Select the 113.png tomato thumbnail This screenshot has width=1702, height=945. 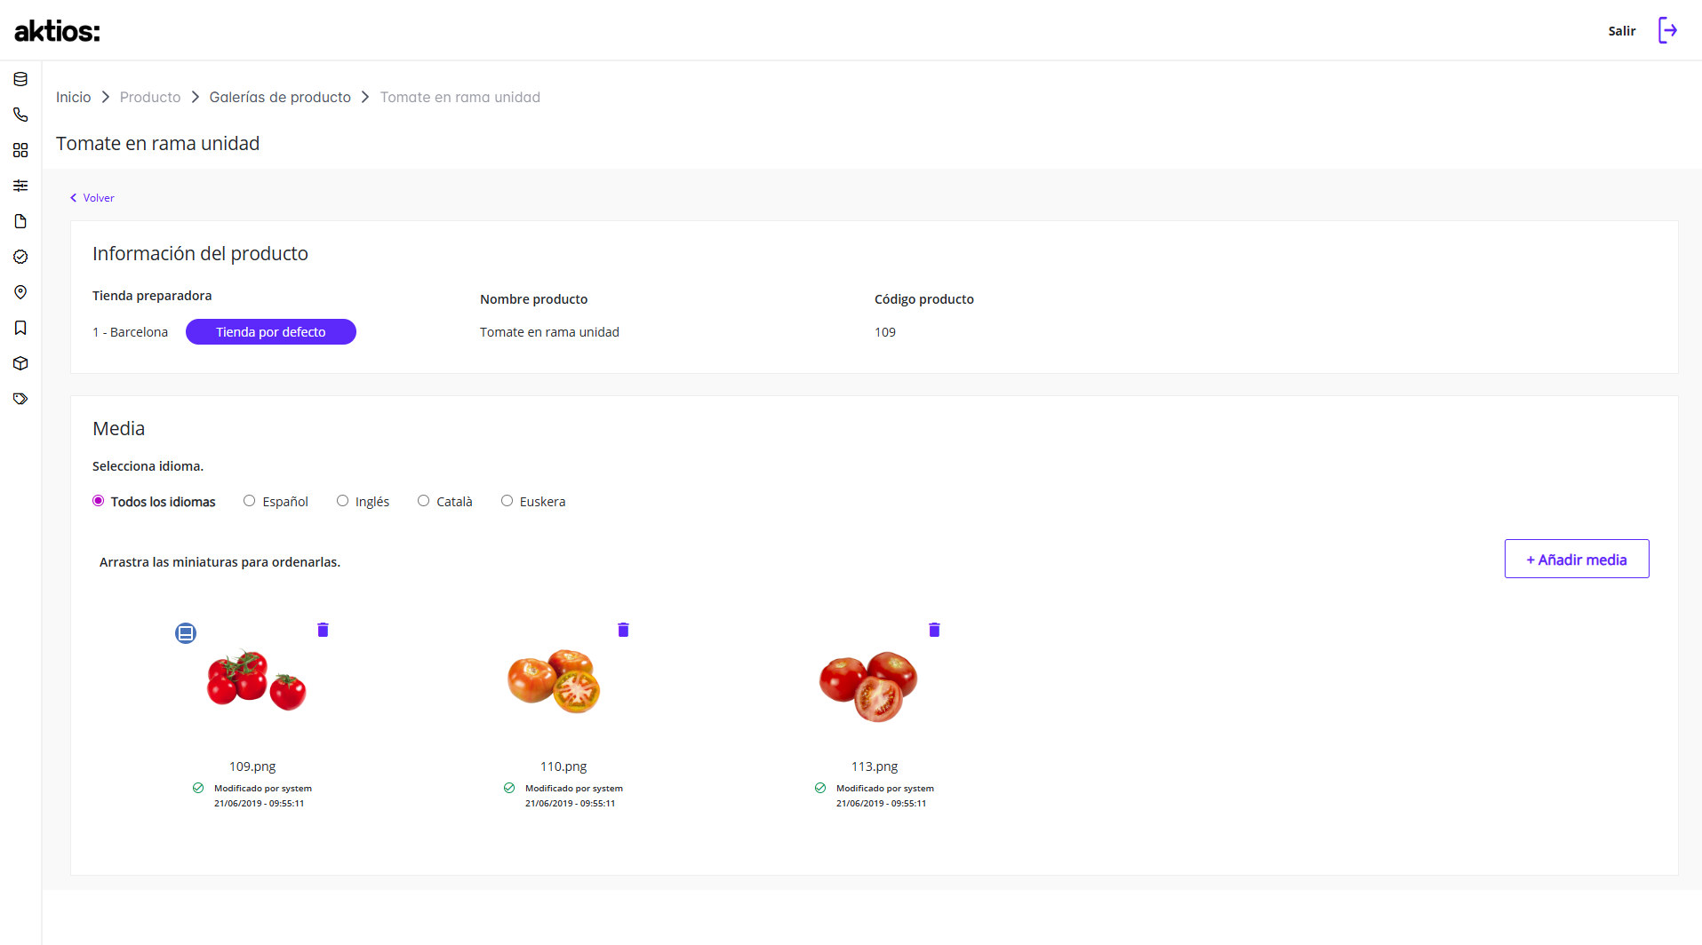coord(868,687)
